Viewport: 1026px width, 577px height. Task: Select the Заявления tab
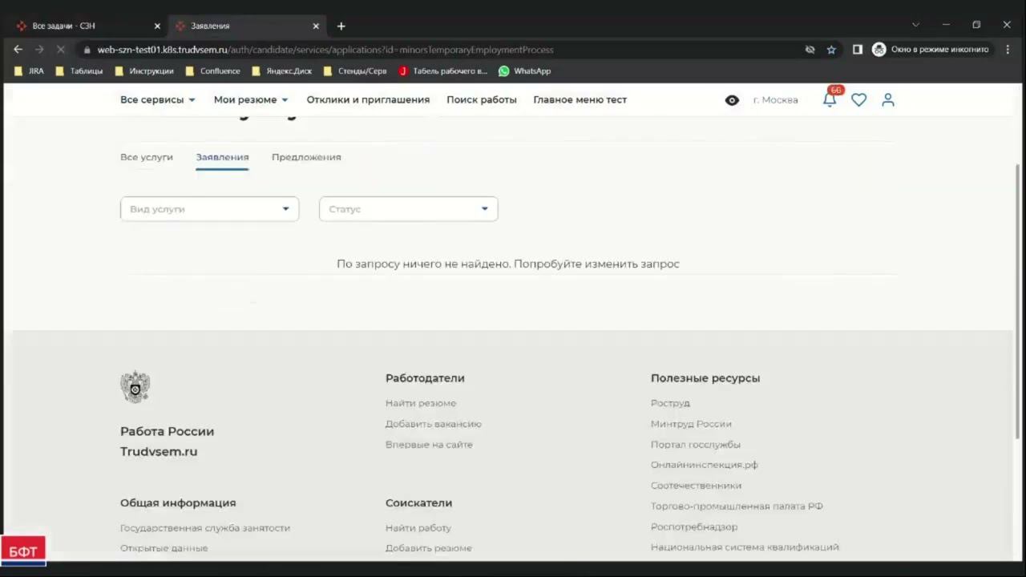pos(222,157)
